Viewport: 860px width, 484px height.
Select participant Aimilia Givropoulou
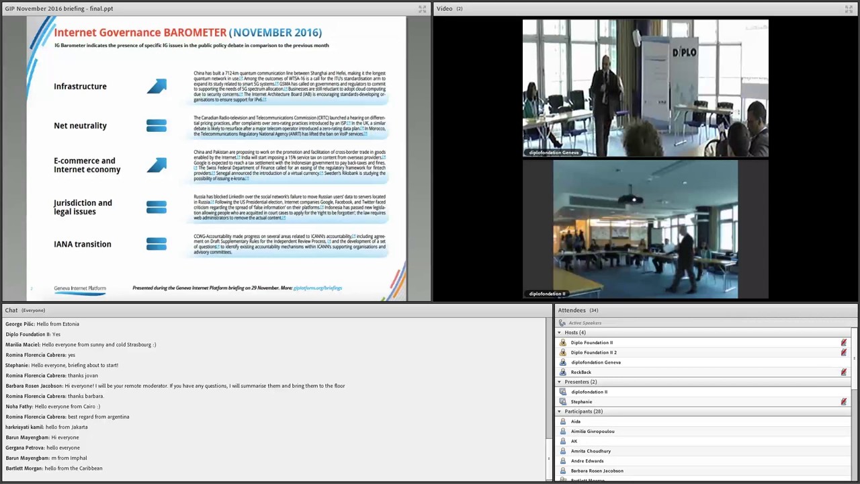tap(592, 432)
